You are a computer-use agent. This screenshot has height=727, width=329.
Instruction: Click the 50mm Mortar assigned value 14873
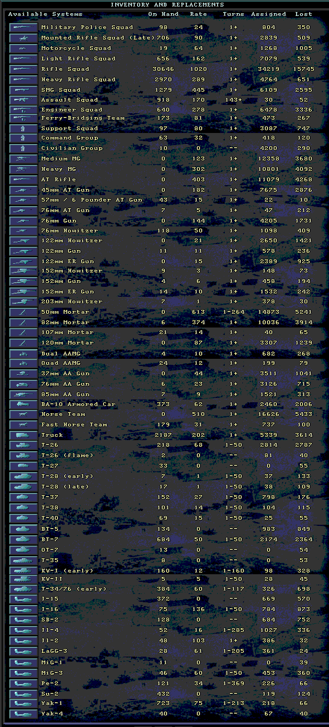[269, 312]
